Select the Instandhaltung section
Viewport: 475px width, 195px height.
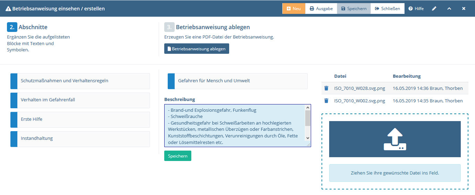click(x=80, y=139)
